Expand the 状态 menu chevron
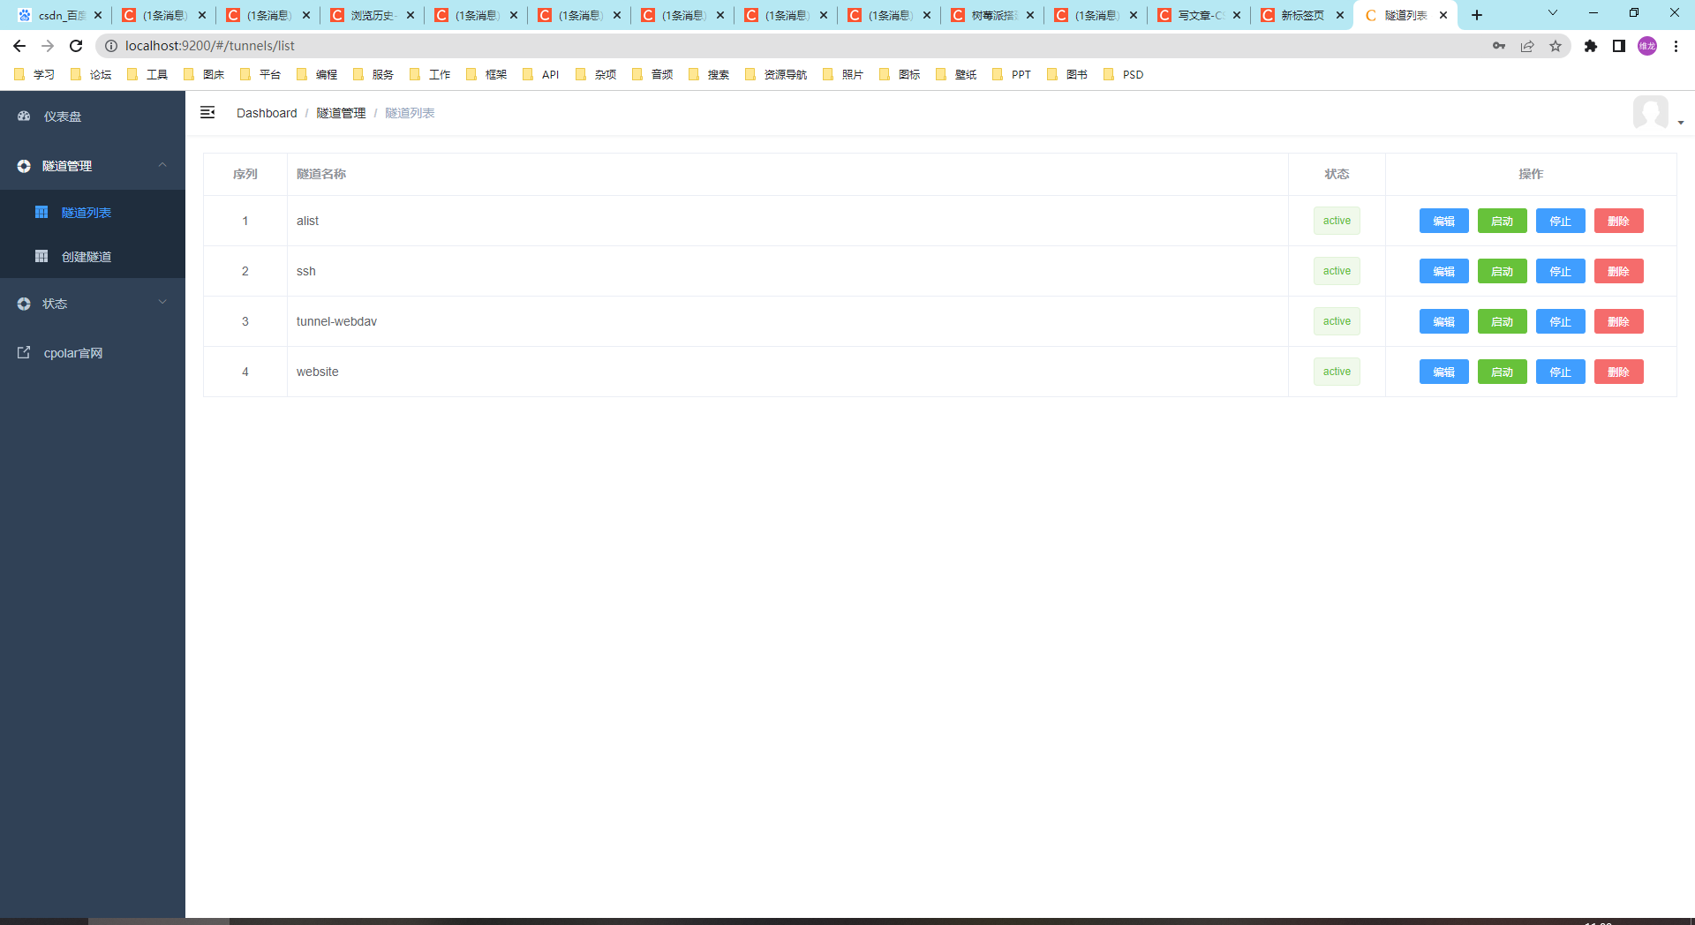 click(x=162, y=303)
